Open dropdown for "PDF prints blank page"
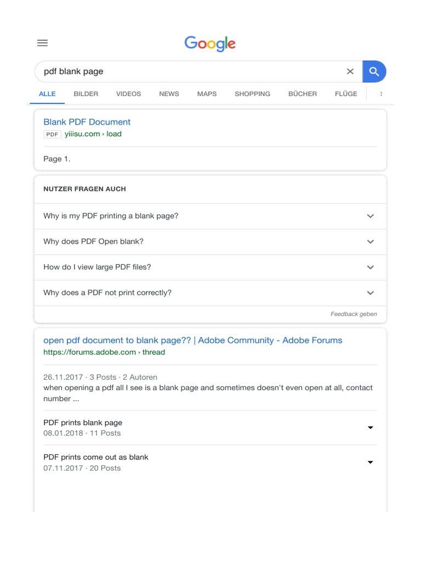 click(370, 428)
